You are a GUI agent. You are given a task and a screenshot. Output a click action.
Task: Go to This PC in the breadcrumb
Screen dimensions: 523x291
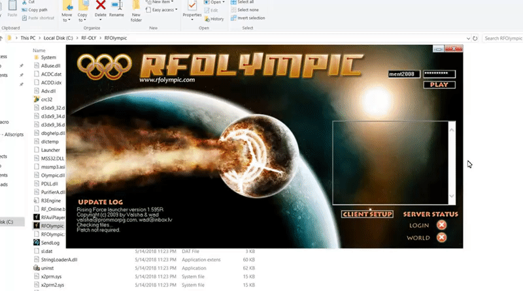click(x=27, y=38)
